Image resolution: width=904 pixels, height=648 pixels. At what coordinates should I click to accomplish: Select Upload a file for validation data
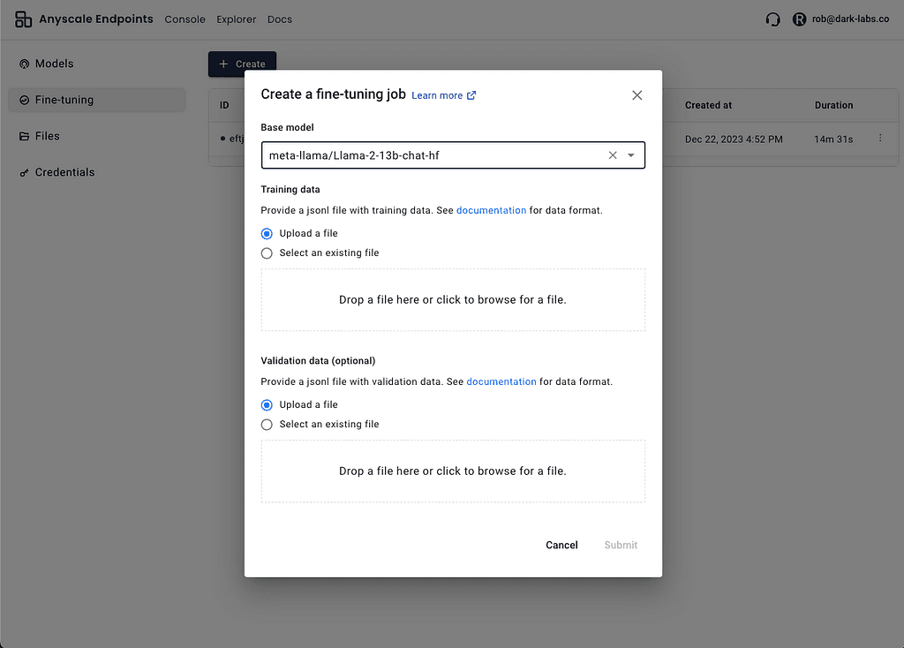(267, 404)
